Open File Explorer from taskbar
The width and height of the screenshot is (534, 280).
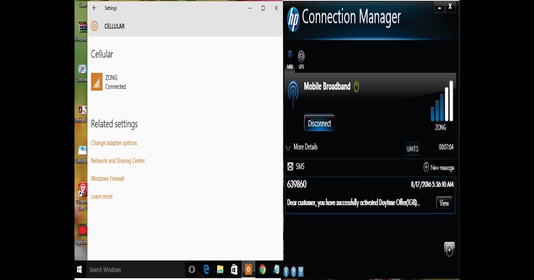coord(220,269)
